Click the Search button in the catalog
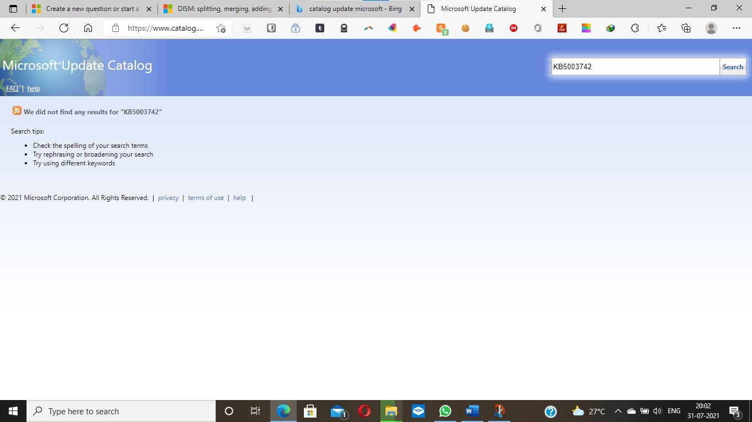 tap(733, 66)
